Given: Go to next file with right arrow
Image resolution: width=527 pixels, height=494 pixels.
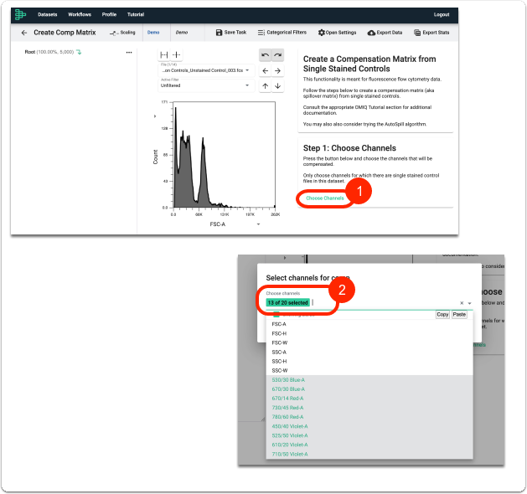Looking at the screenshot, I should pyautogui.click(x=277, y=71).
